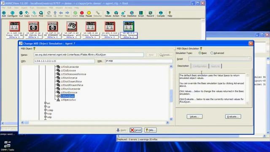
Task: Click the Name input field
Action: pyautogui.click(x=89, y=55)
